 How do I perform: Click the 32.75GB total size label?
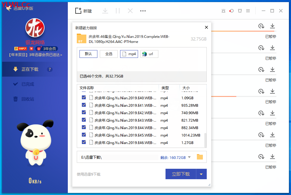coord(199,39)
